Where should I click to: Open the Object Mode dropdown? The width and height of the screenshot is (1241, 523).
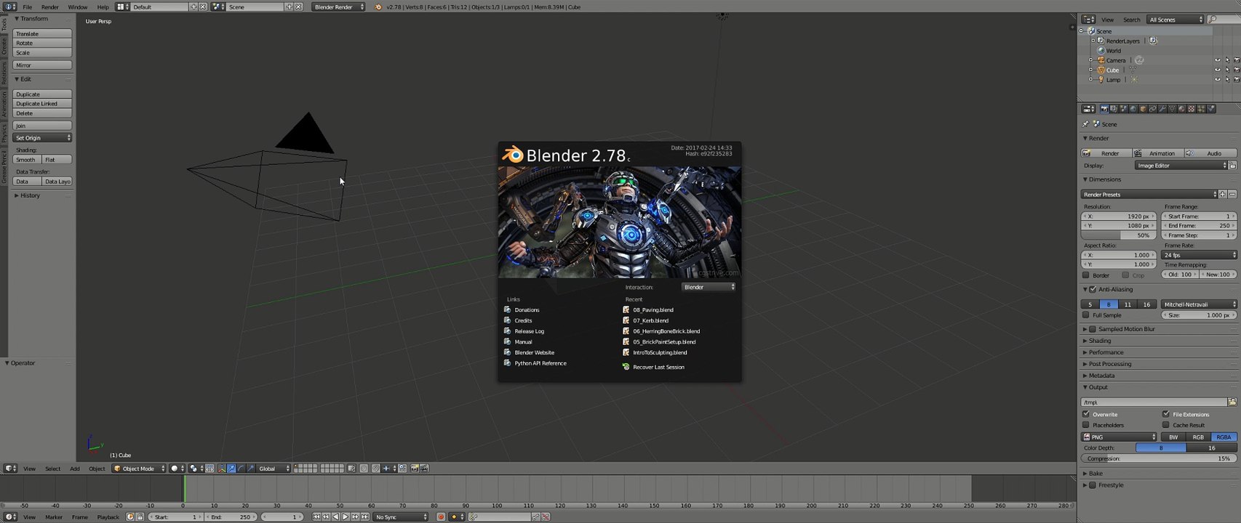click(x=139, y=469)
